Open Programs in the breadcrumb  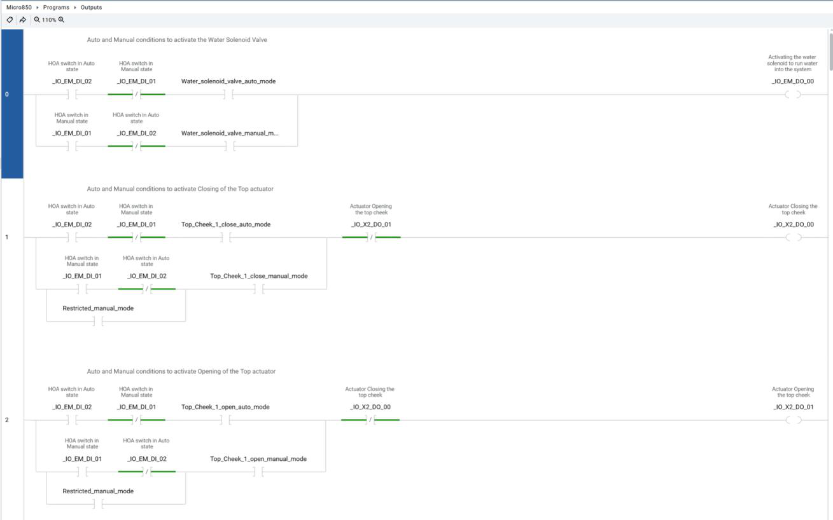(x=56, y=8)
